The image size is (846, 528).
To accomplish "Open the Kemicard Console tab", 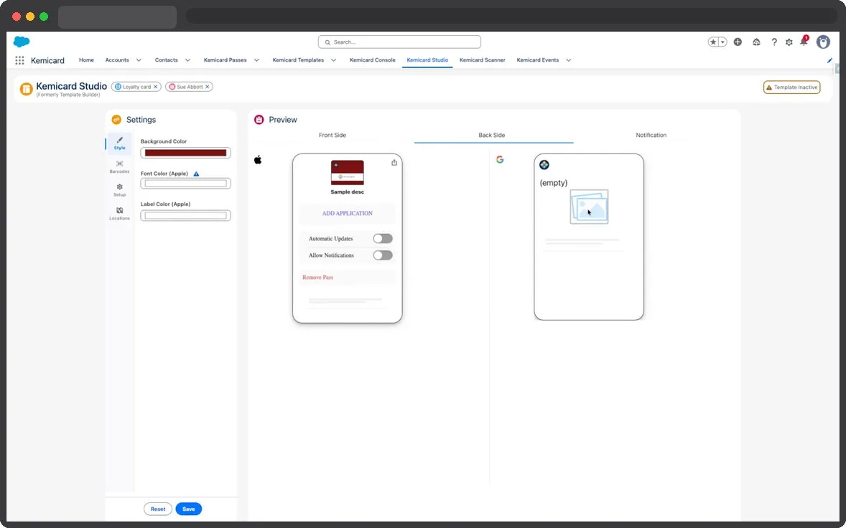I will [x=372, y=60].
